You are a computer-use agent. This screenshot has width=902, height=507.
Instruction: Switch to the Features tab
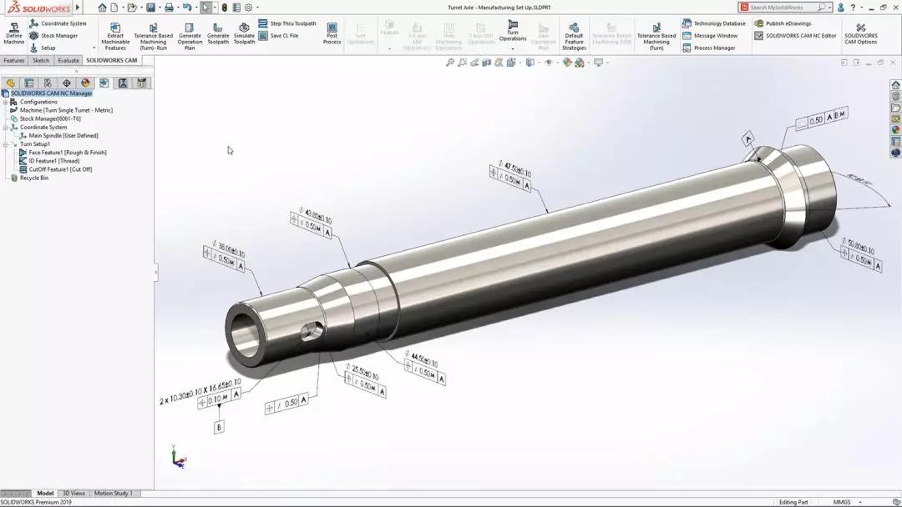pos(13,60)
